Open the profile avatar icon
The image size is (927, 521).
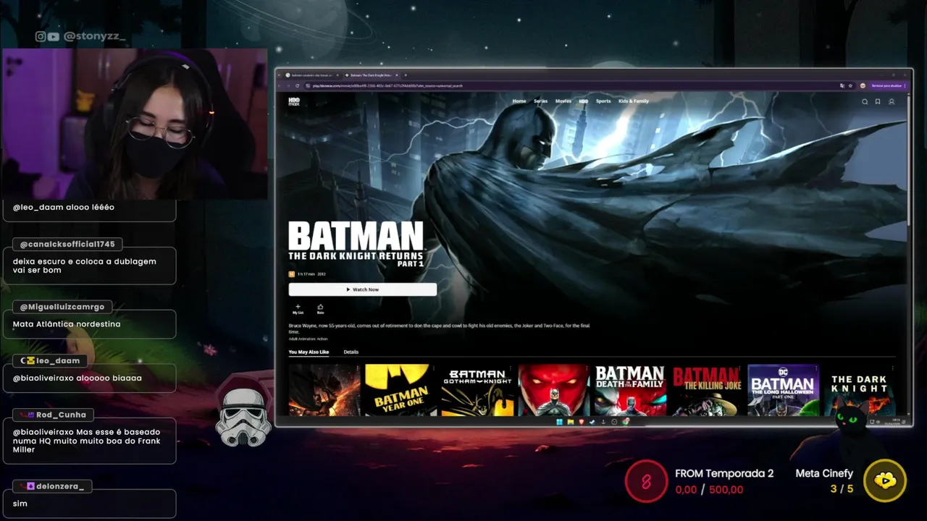(892, 102)
